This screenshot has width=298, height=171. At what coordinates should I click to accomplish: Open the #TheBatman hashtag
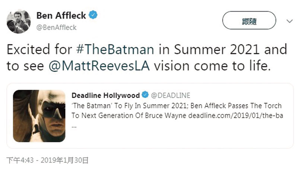[115, 50]
